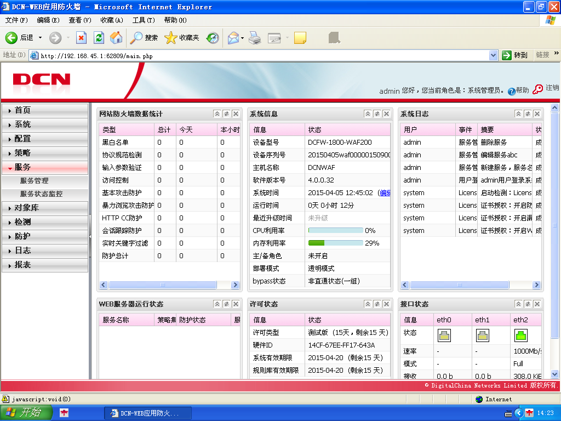Open the 收藏(A) menu
Screen dimensions: 561x421
tap(112, 20)
